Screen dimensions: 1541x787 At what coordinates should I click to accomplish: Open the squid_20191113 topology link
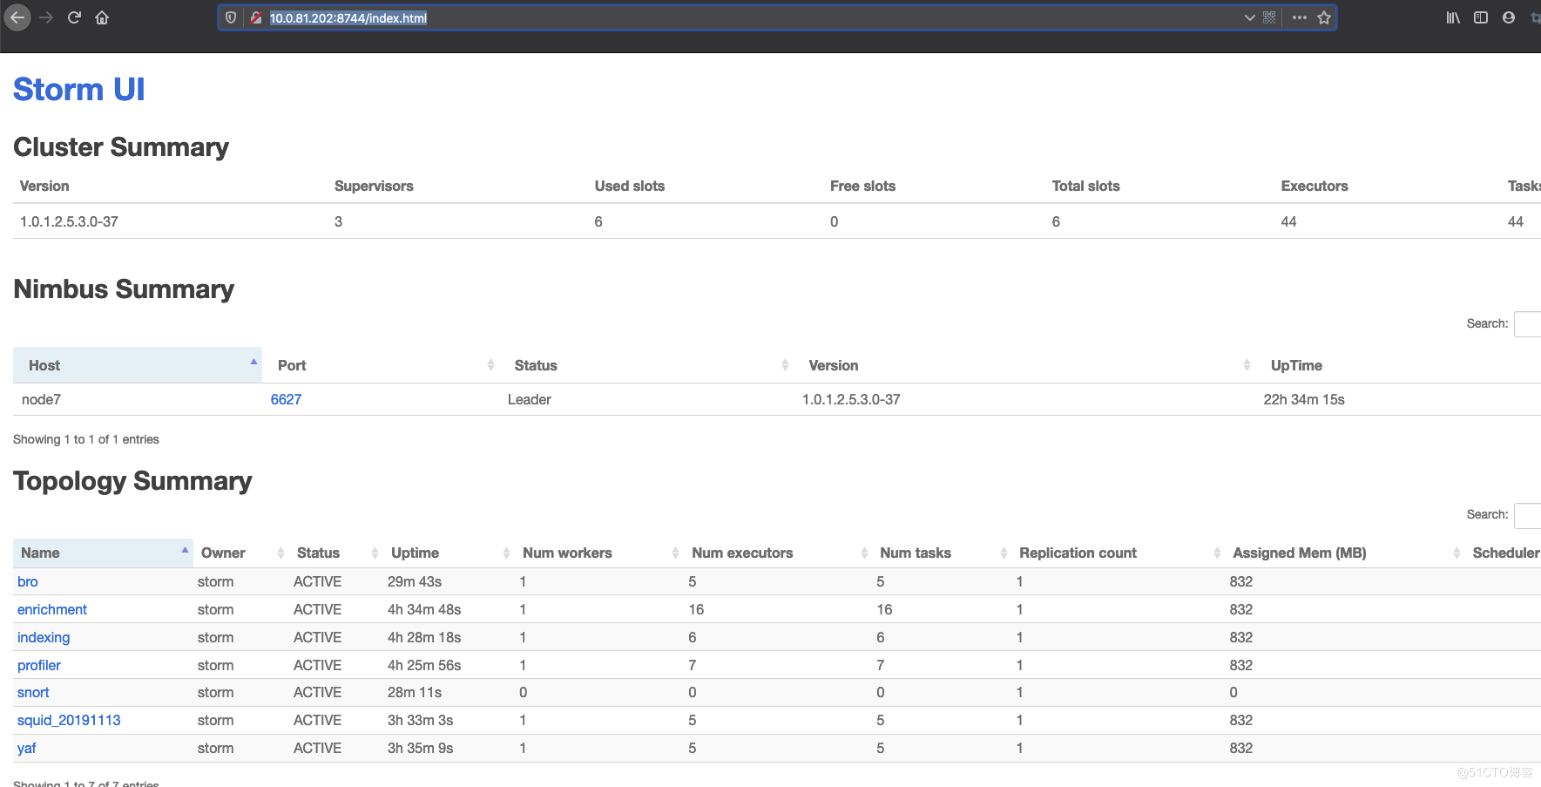pyautogui.click(x=69, y=720)
